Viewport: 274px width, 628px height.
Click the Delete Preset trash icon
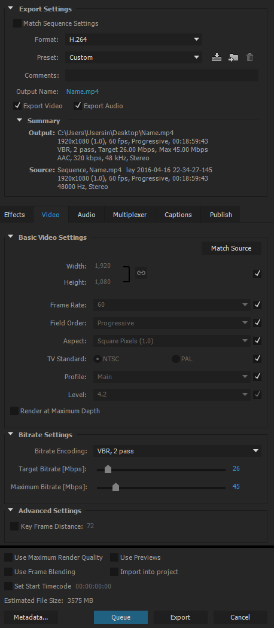click(249, 57)
